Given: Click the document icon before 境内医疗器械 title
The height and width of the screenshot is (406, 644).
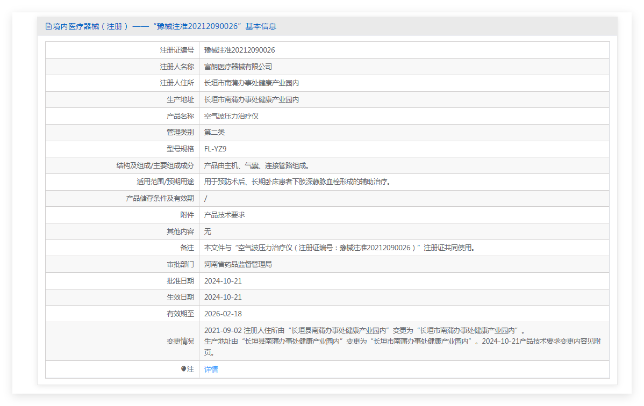Looking at the screenshot, I should pos(48,26).
